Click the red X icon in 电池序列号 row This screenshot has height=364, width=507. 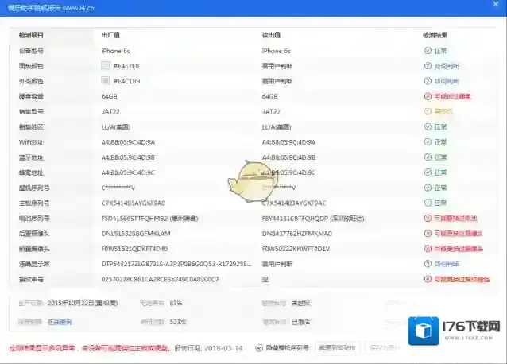pos(428,219)
